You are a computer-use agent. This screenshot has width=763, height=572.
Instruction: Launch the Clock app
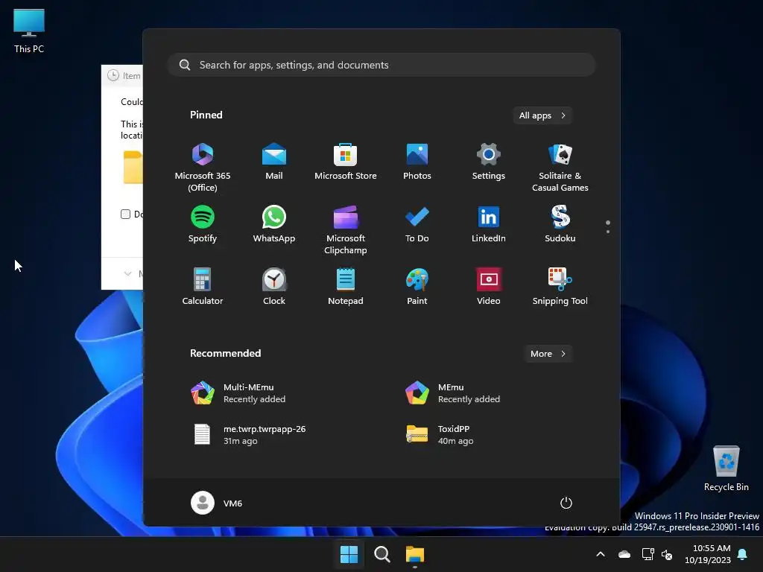click(274, 287)
